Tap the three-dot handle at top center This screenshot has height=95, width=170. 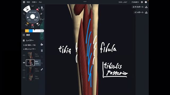[85, 2]
